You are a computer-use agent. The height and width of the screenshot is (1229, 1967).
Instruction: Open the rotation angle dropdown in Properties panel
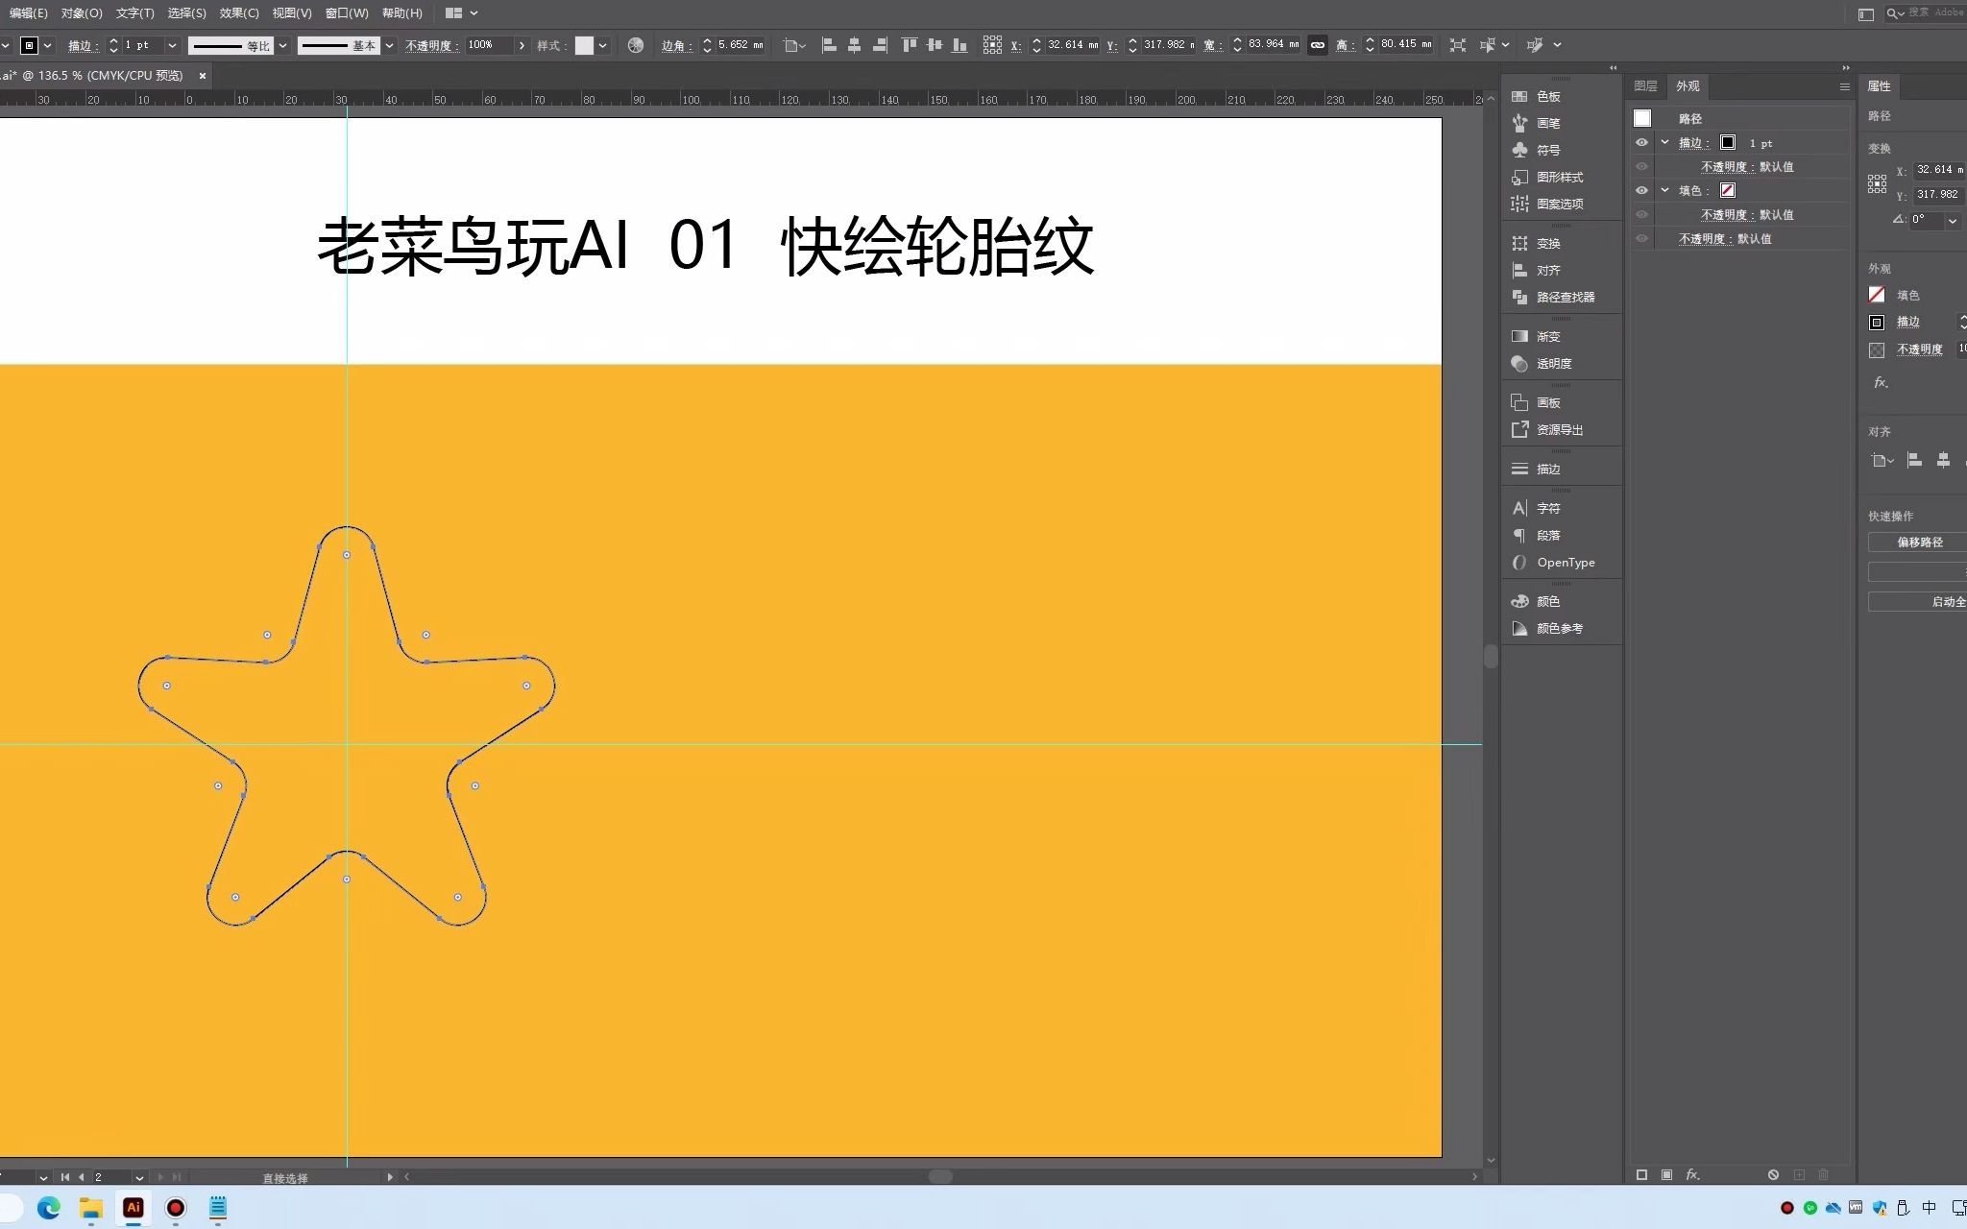point(1953,220)
